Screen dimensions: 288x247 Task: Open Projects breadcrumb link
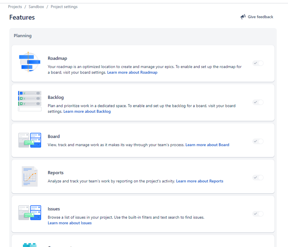[15, 7]
